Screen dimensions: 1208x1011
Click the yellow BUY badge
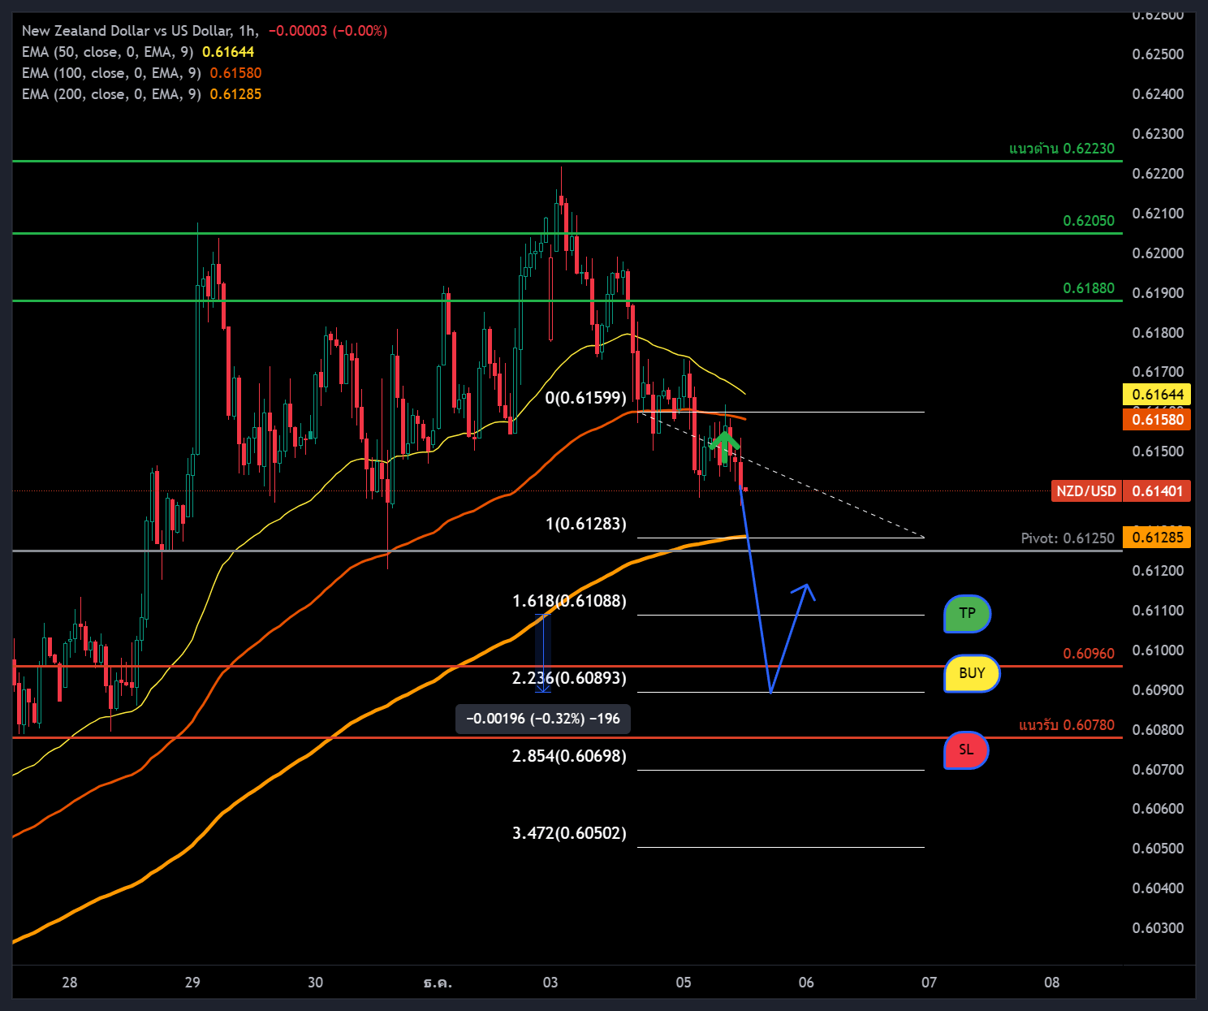click(971, 672)
